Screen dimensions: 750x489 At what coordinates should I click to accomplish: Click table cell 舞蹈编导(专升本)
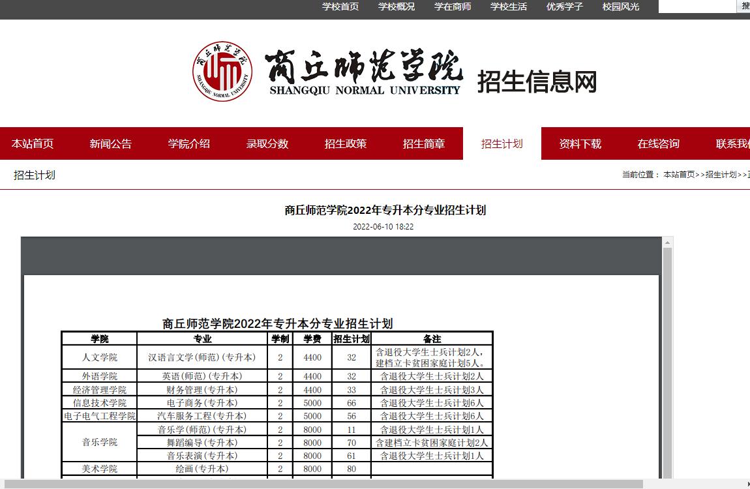tap(202, 443)
